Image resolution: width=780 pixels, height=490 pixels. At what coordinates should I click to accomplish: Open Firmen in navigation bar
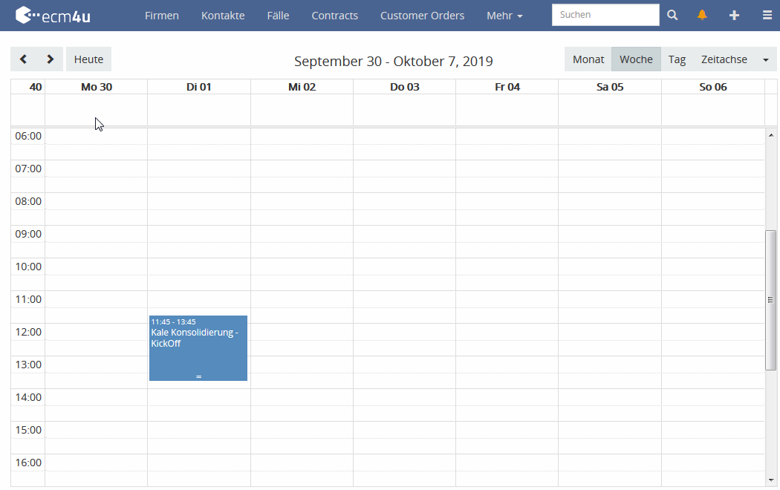click(x=162, y=16)
